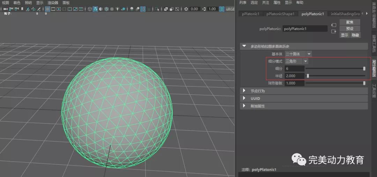
Task: Click the 细分 subdivisions value field
Action: point(295,69)
